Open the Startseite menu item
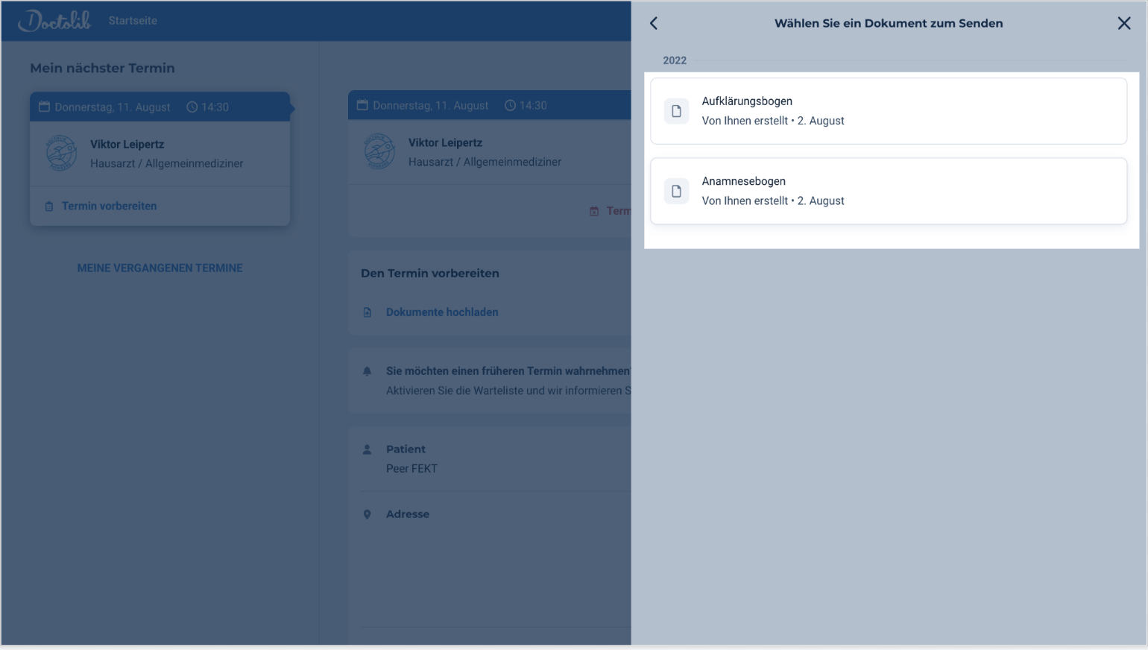 (x=133, y=21)
